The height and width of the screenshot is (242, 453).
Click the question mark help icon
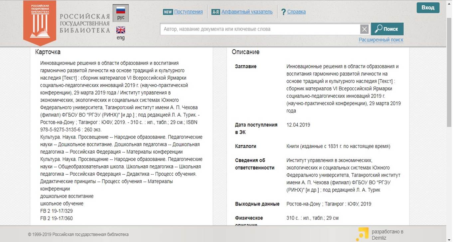click(283, 12)
